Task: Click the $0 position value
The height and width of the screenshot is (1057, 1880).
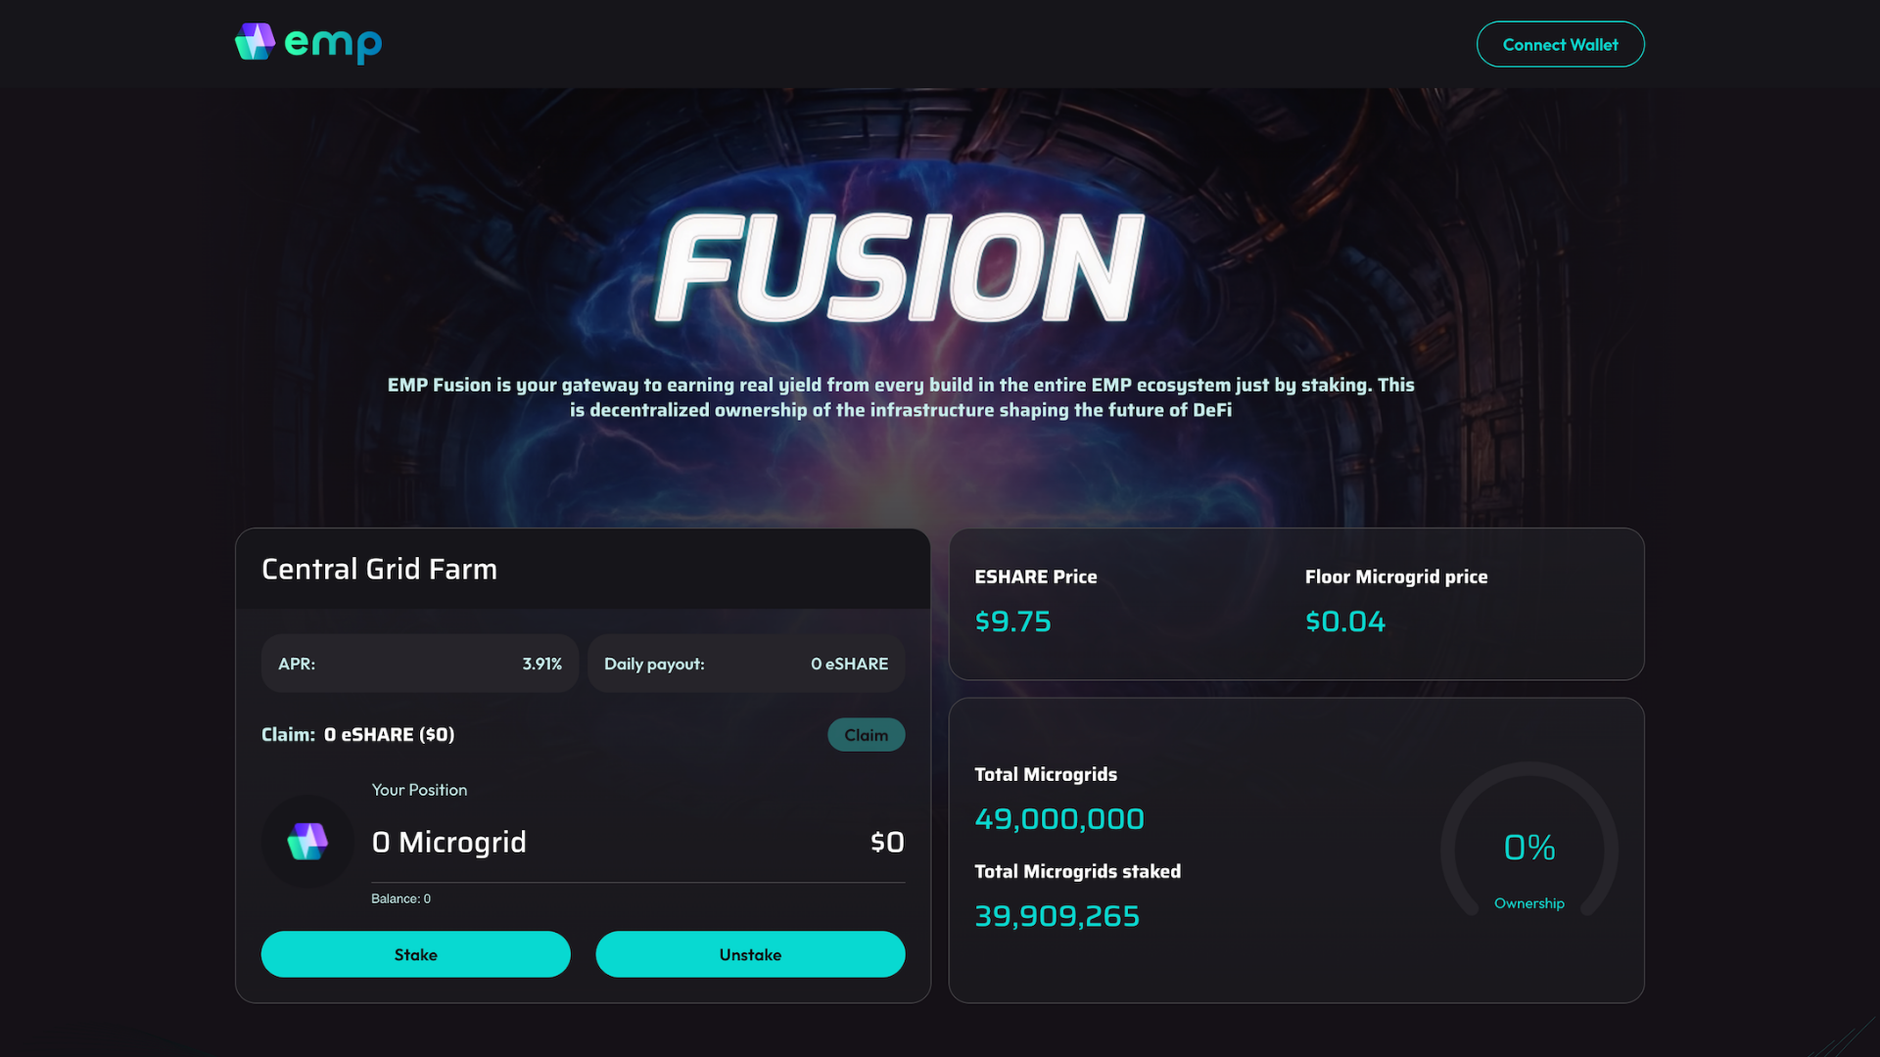Action: [x=887, y=842]
